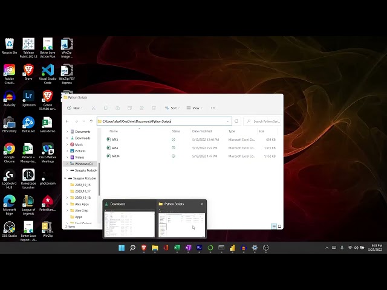
Task: Click the Share icon in Explorer toolbar
Action: [x=141, y=108]
